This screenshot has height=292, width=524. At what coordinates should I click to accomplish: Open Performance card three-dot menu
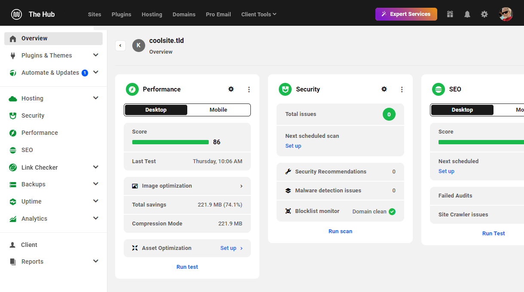[249, 89]
